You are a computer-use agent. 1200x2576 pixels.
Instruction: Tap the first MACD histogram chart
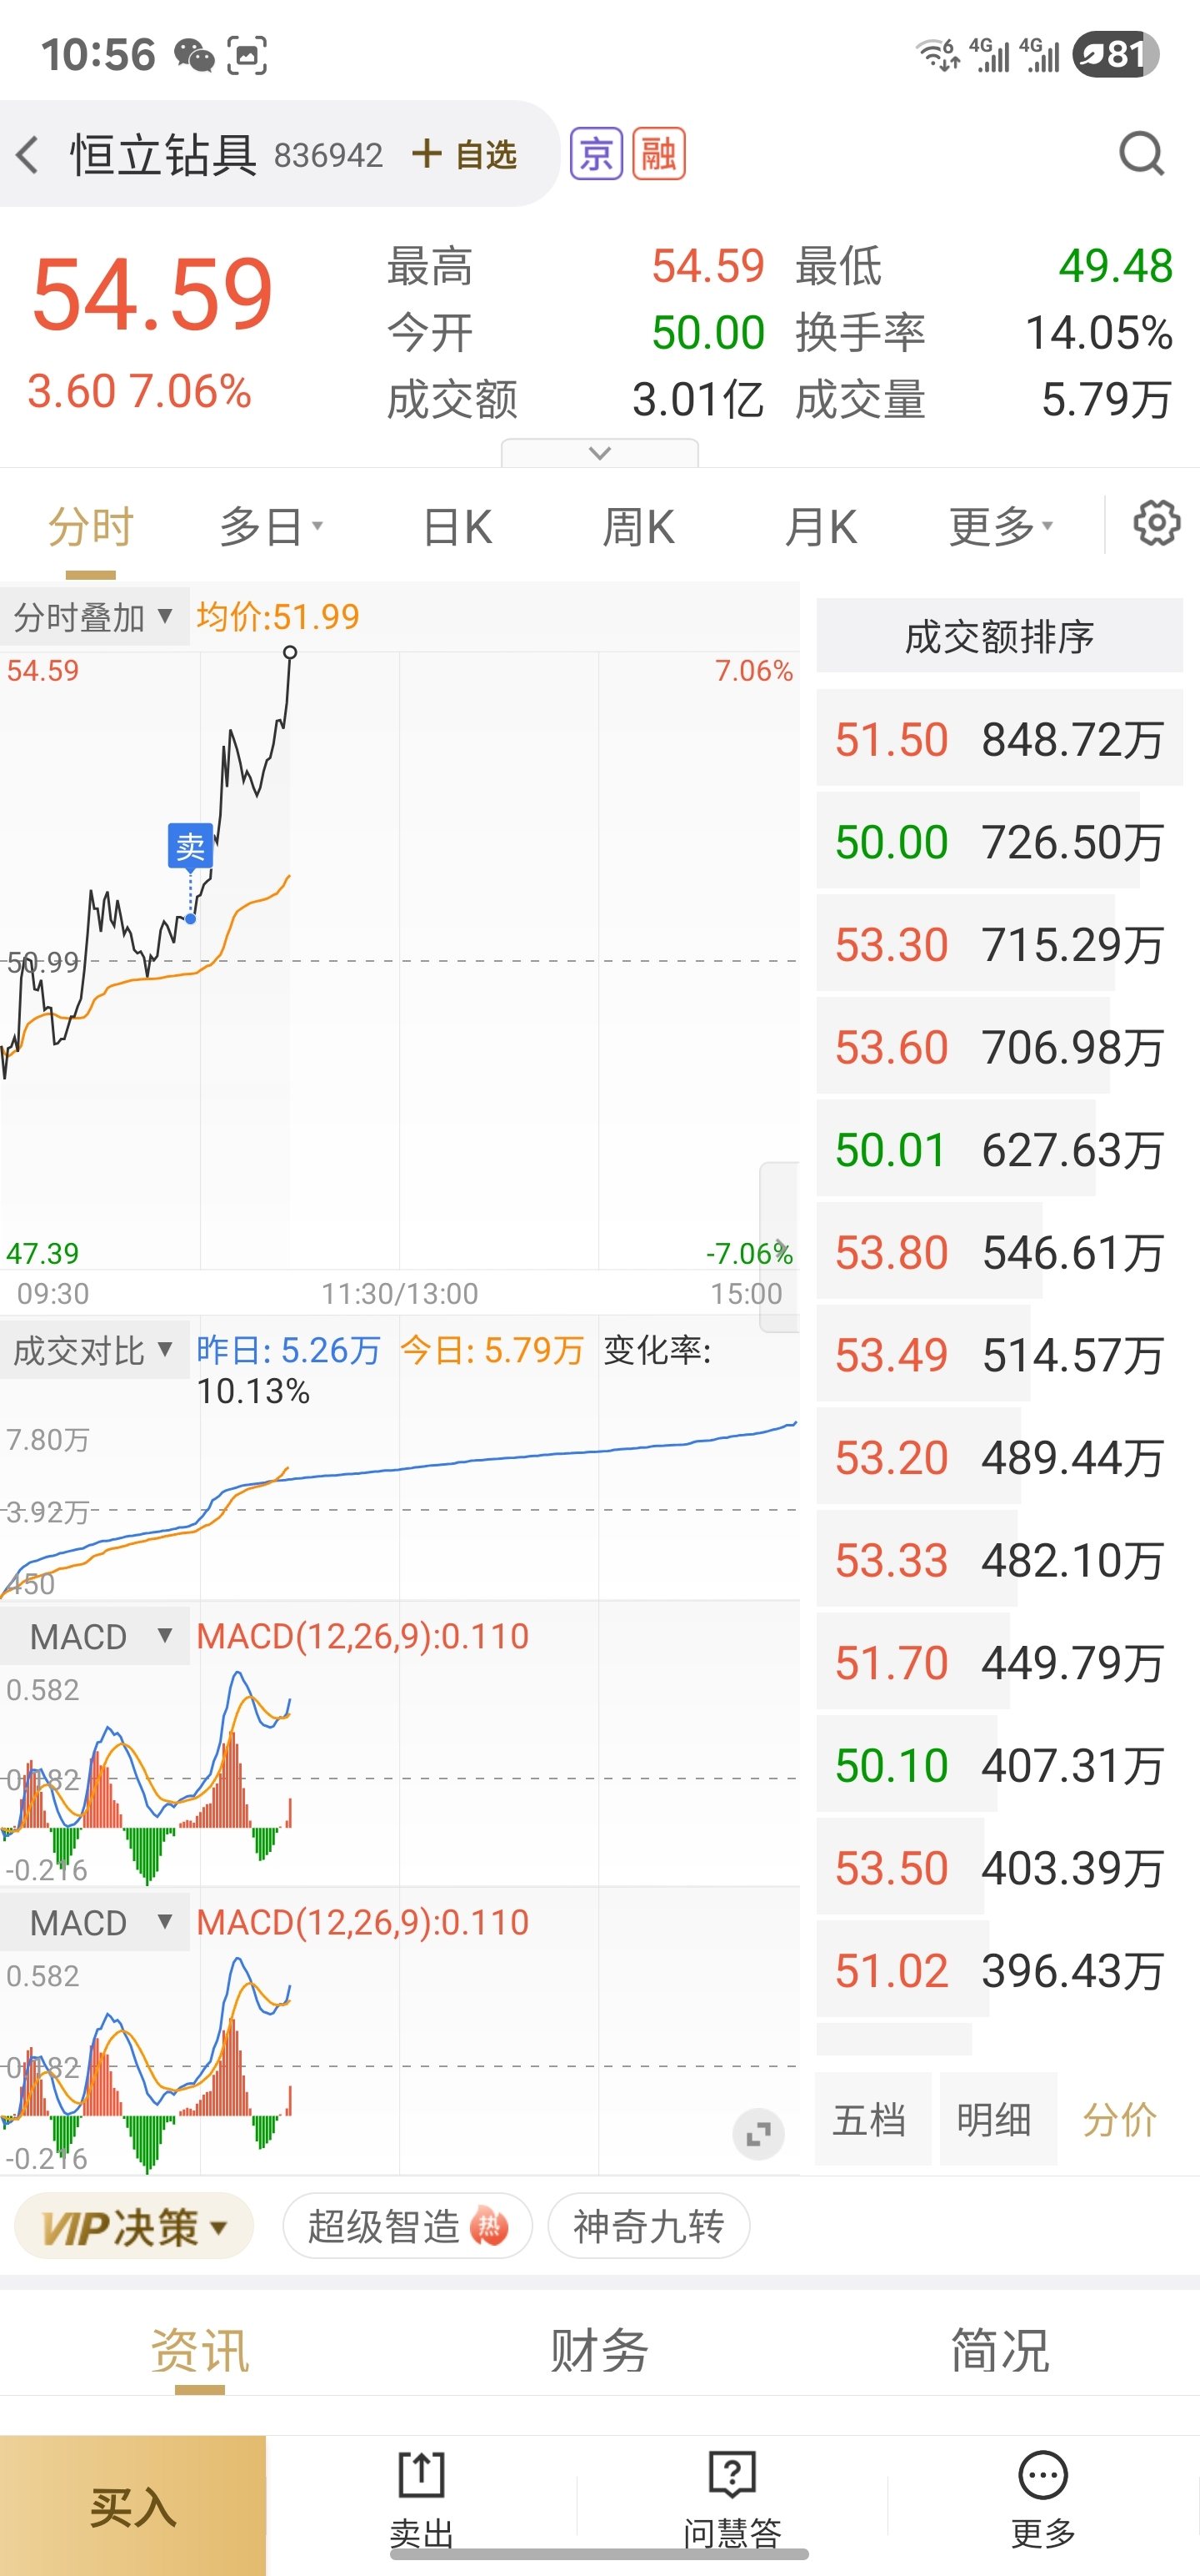click(400, 1775)
